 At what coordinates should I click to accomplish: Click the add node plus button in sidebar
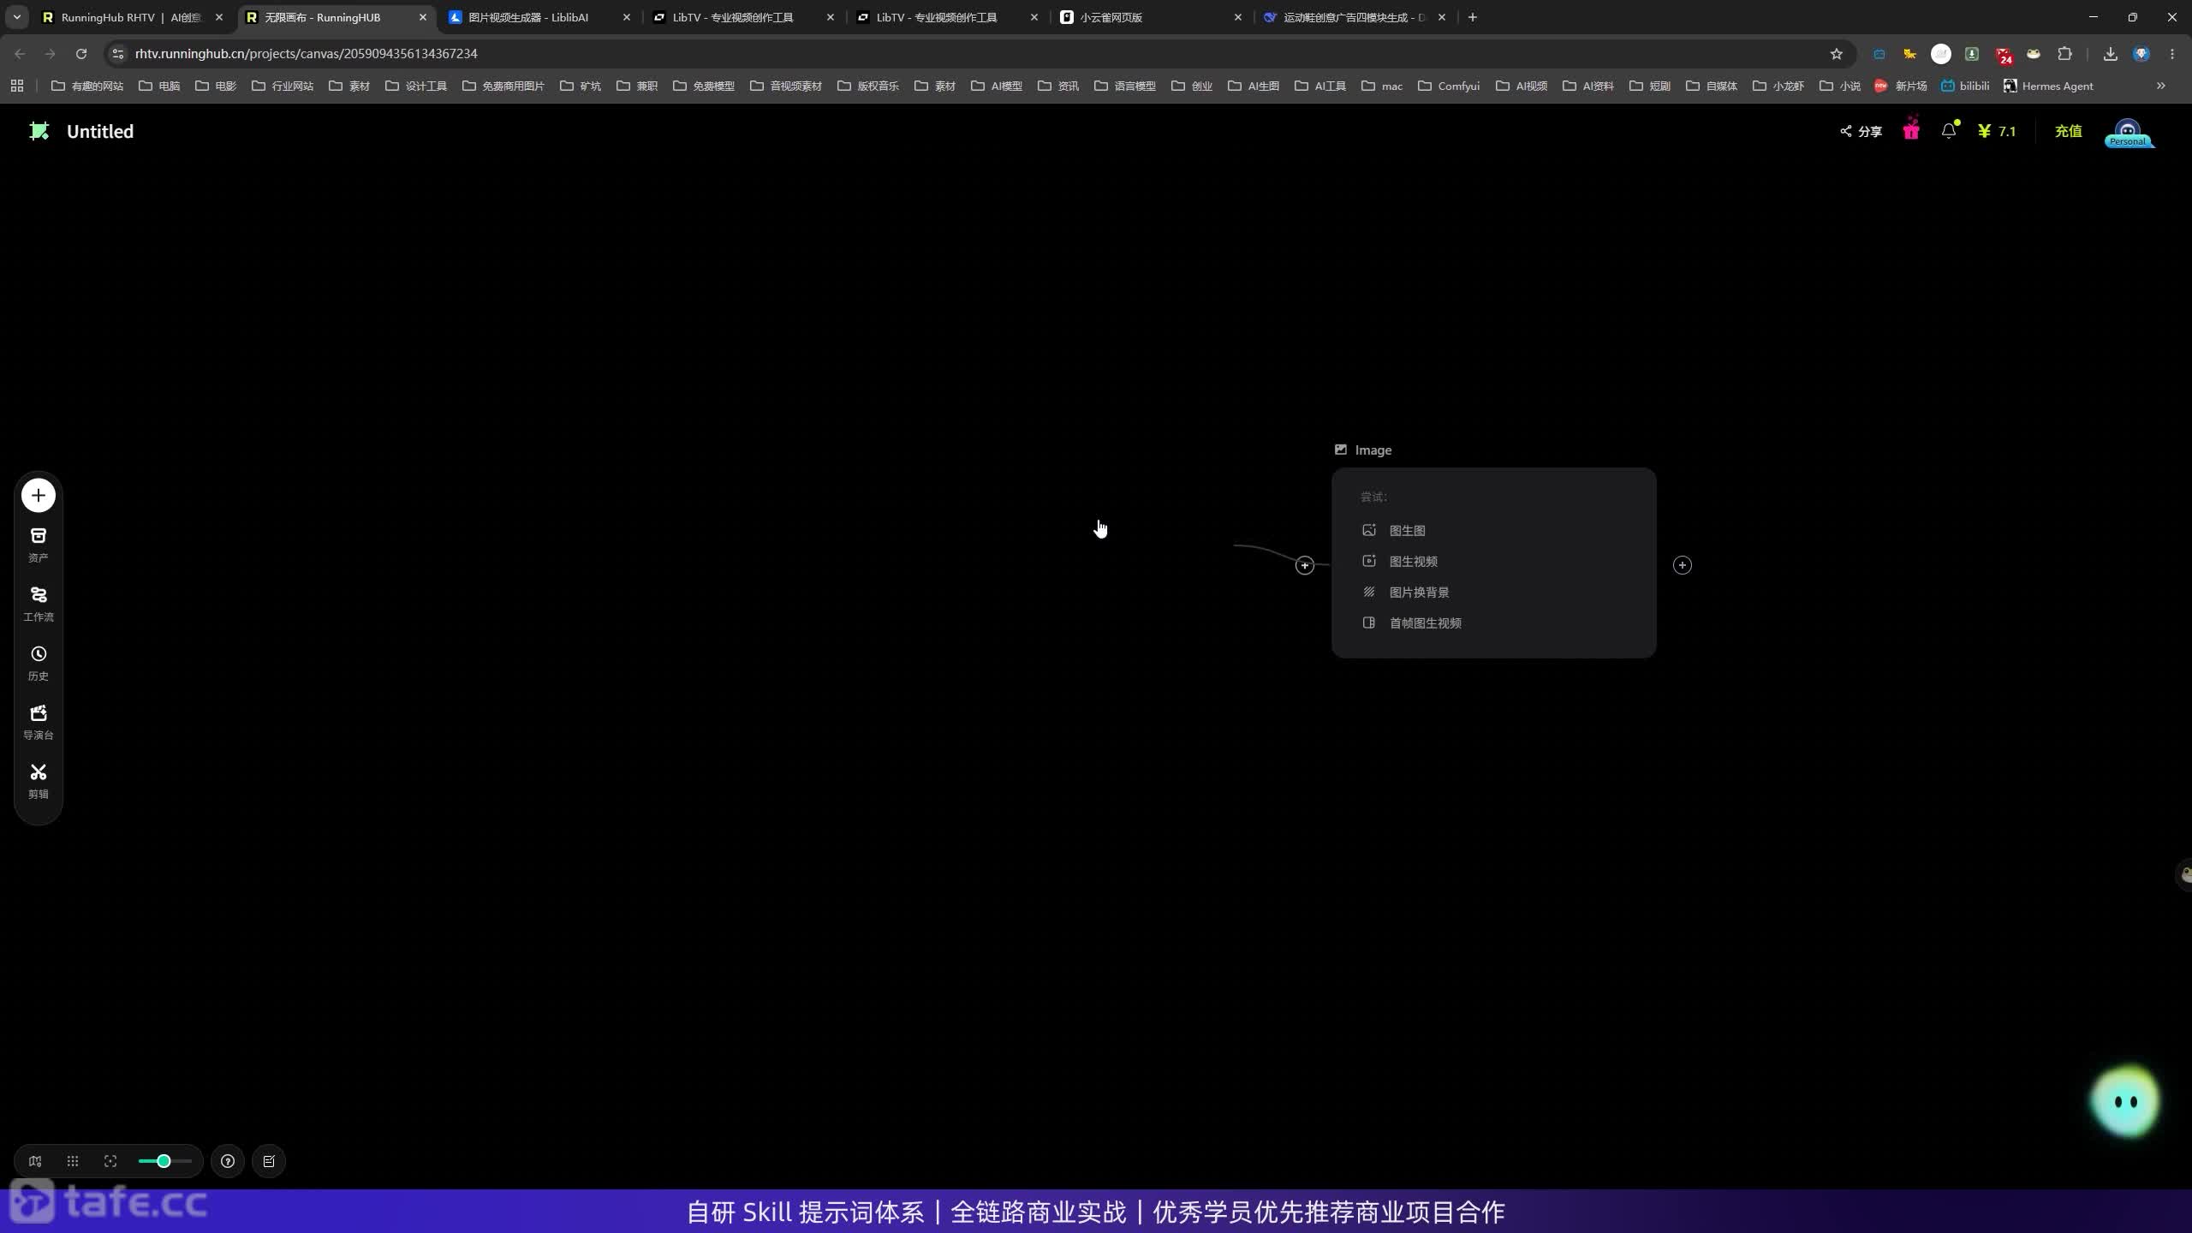coord(39,496)
